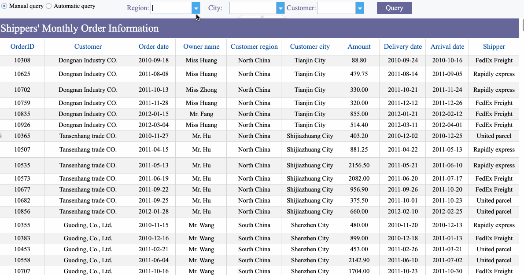Viewport: 524px width, 275px height.
Task: Expand the Customer dropdown arrow
Action: [360, 8]
